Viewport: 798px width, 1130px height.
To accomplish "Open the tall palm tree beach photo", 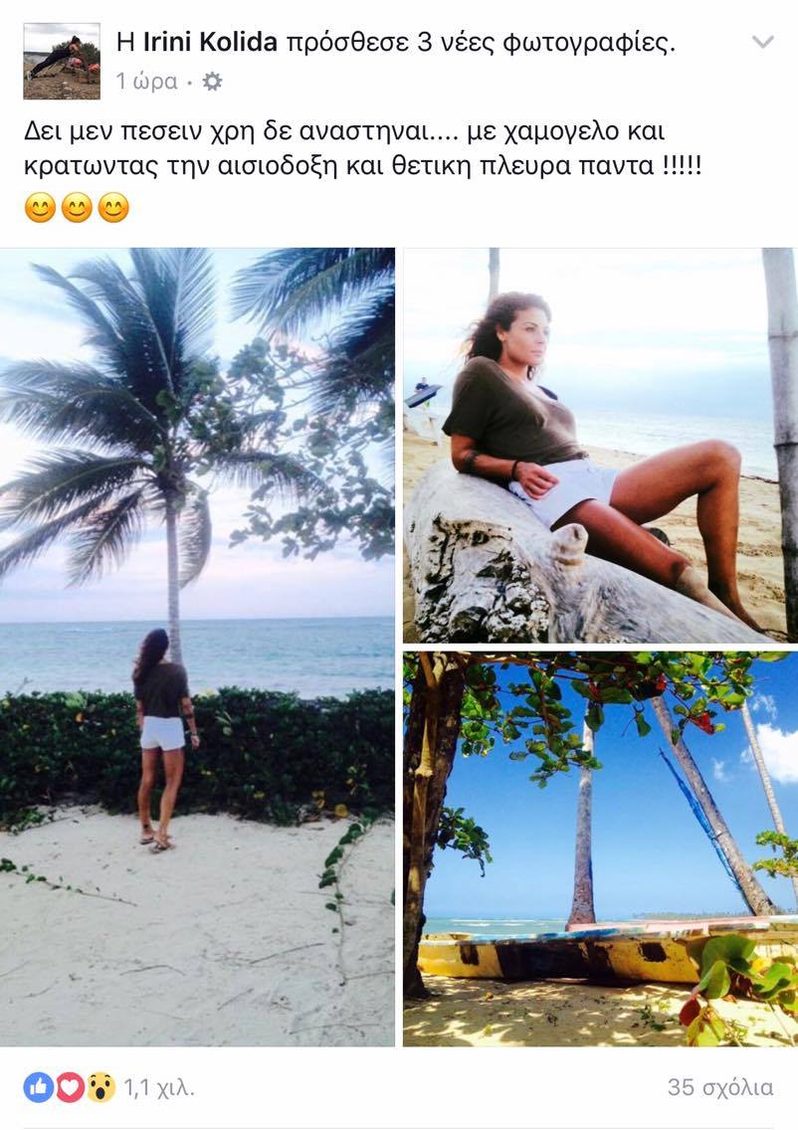I will point(198,648).
